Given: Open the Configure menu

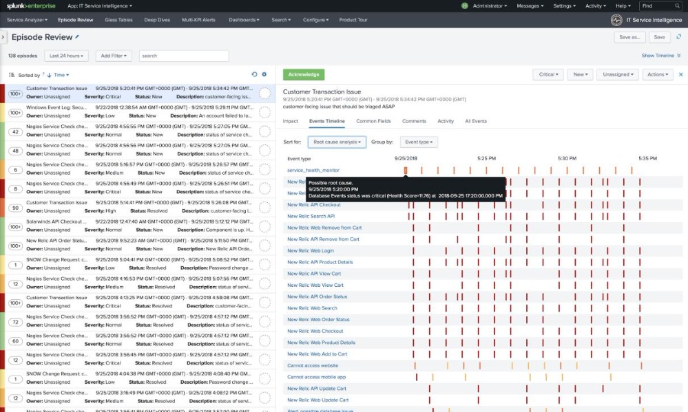Looking at the screenshot, I should tap(315, 20).
